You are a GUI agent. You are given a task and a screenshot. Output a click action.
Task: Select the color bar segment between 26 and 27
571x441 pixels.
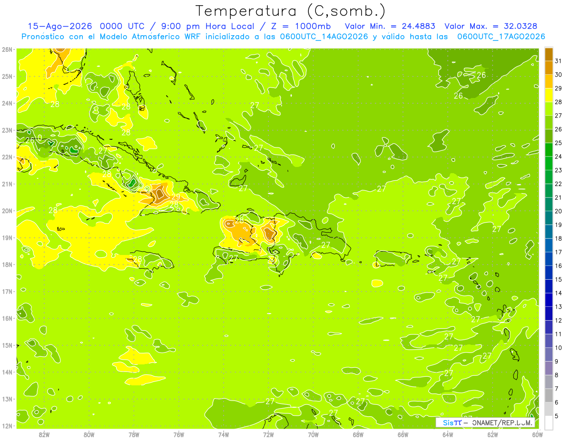[x=549, y=122]
